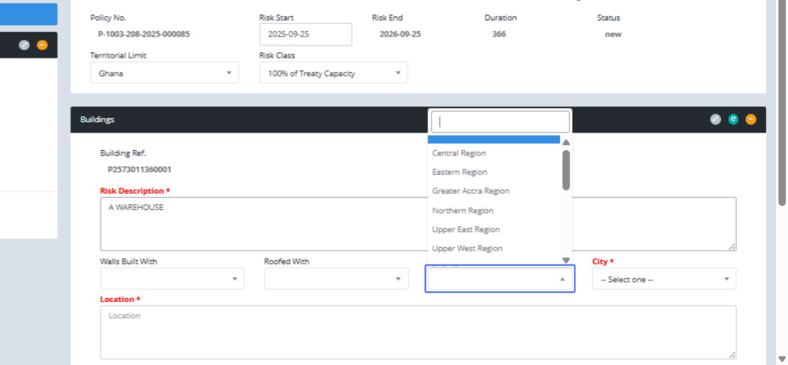788x365 pixels.
Task: Open the City select-one dropdown
Action: tap(663, 279)
